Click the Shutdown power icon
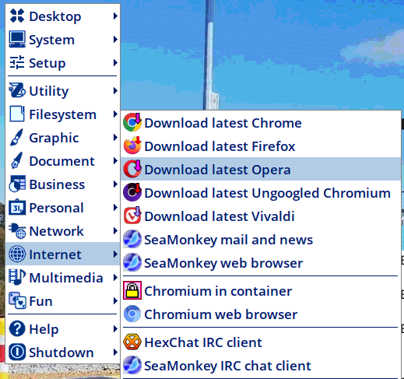This screenshot has width=404, height=379. coord(17,352)
